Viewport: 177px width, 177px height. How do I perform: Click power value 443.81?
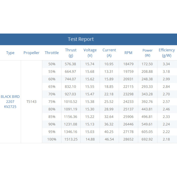coord(147,109)
